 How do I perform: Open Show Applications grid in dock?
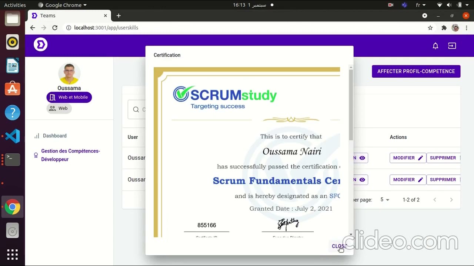click(x=12, y=254)
